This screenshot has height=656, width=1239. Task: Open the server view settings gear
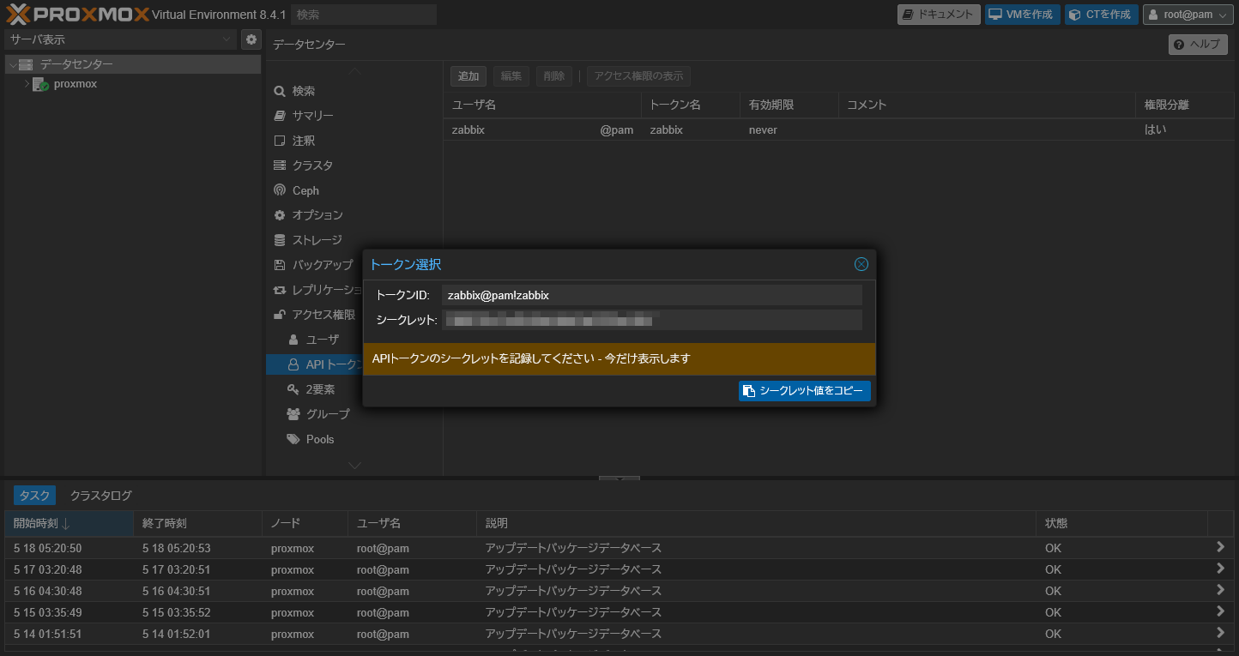251,39
